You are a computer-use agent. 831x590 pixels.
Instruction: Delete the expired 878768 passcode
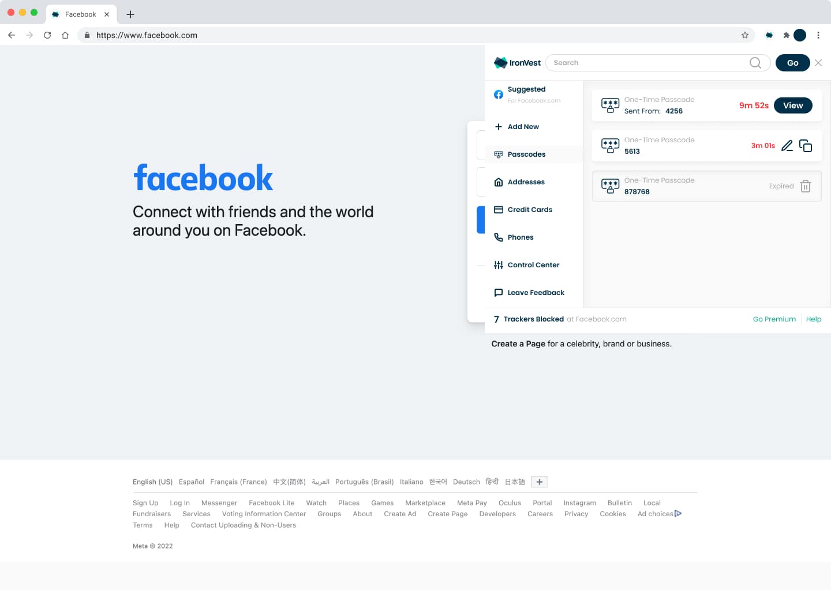click(806, 186)
